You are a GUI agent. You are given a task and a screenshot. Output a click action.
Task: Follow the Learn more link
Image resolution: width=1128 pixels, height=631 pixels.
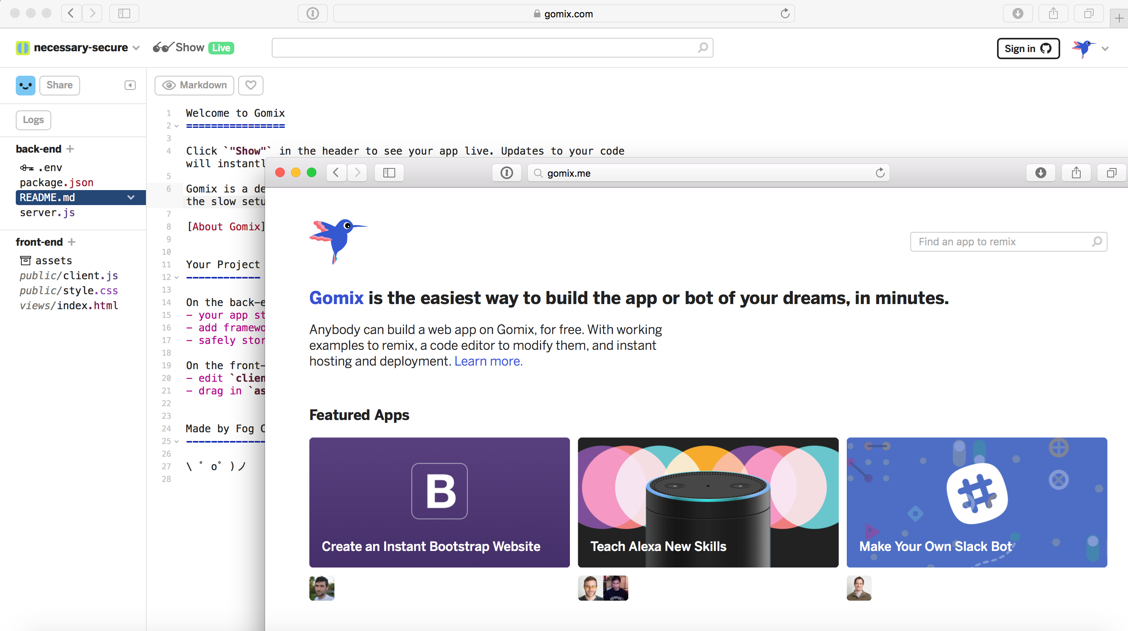pyautogui.click(x=488, y=361)
